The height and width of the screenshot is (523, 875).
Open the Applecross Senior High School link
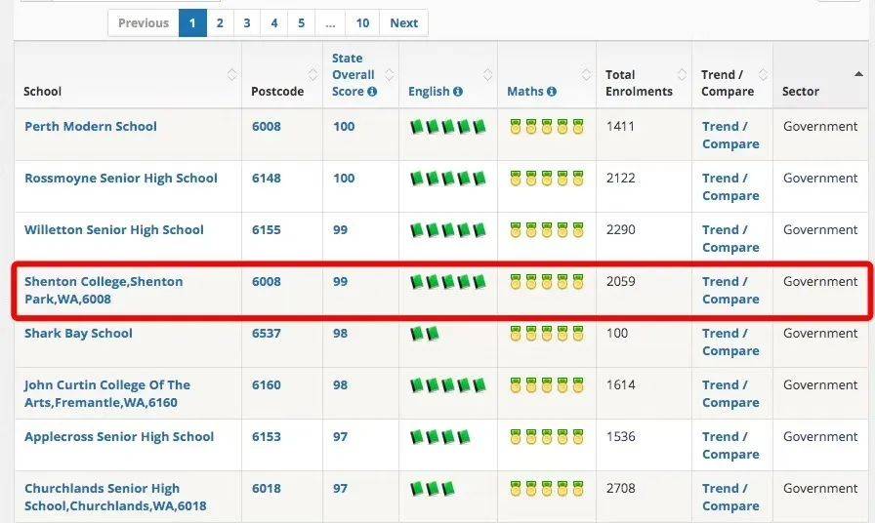[119, 437]
